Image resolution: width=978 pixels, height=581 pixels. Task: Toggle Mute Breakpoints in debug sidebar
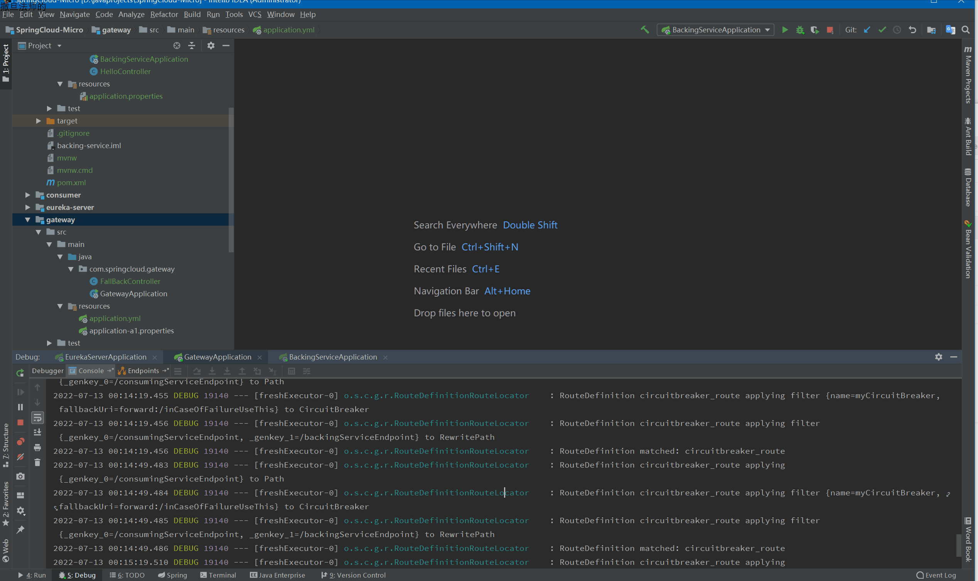[x=20, y=456]
